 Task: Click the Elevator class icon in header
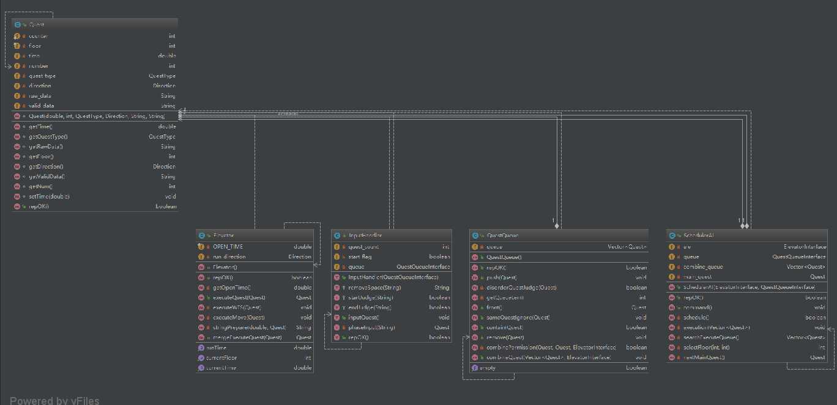(x=201, y=235)
